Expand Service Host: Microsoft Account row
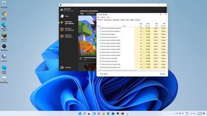The image size is (207, 116). [x=98, y=67]
